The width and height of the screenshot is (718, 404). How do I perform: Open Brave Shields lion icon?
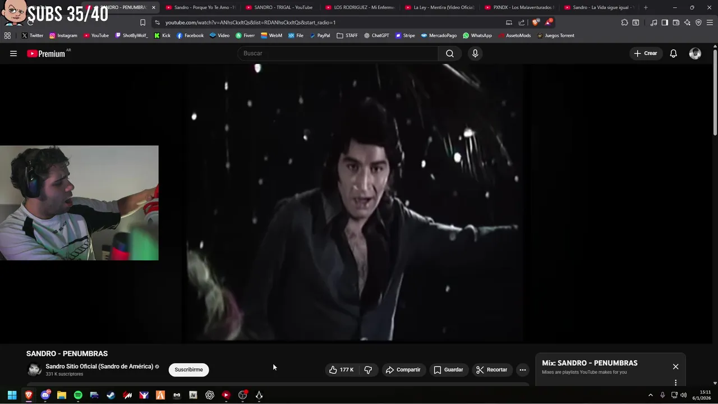(x=536, y=22)
